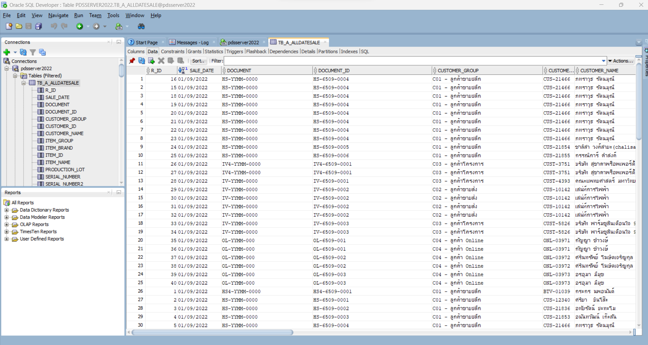This screenshot has height=345, width=648.
Task: Switch to the Messages - Log tab
Action: pyautogui.click(x=193, y=42)
